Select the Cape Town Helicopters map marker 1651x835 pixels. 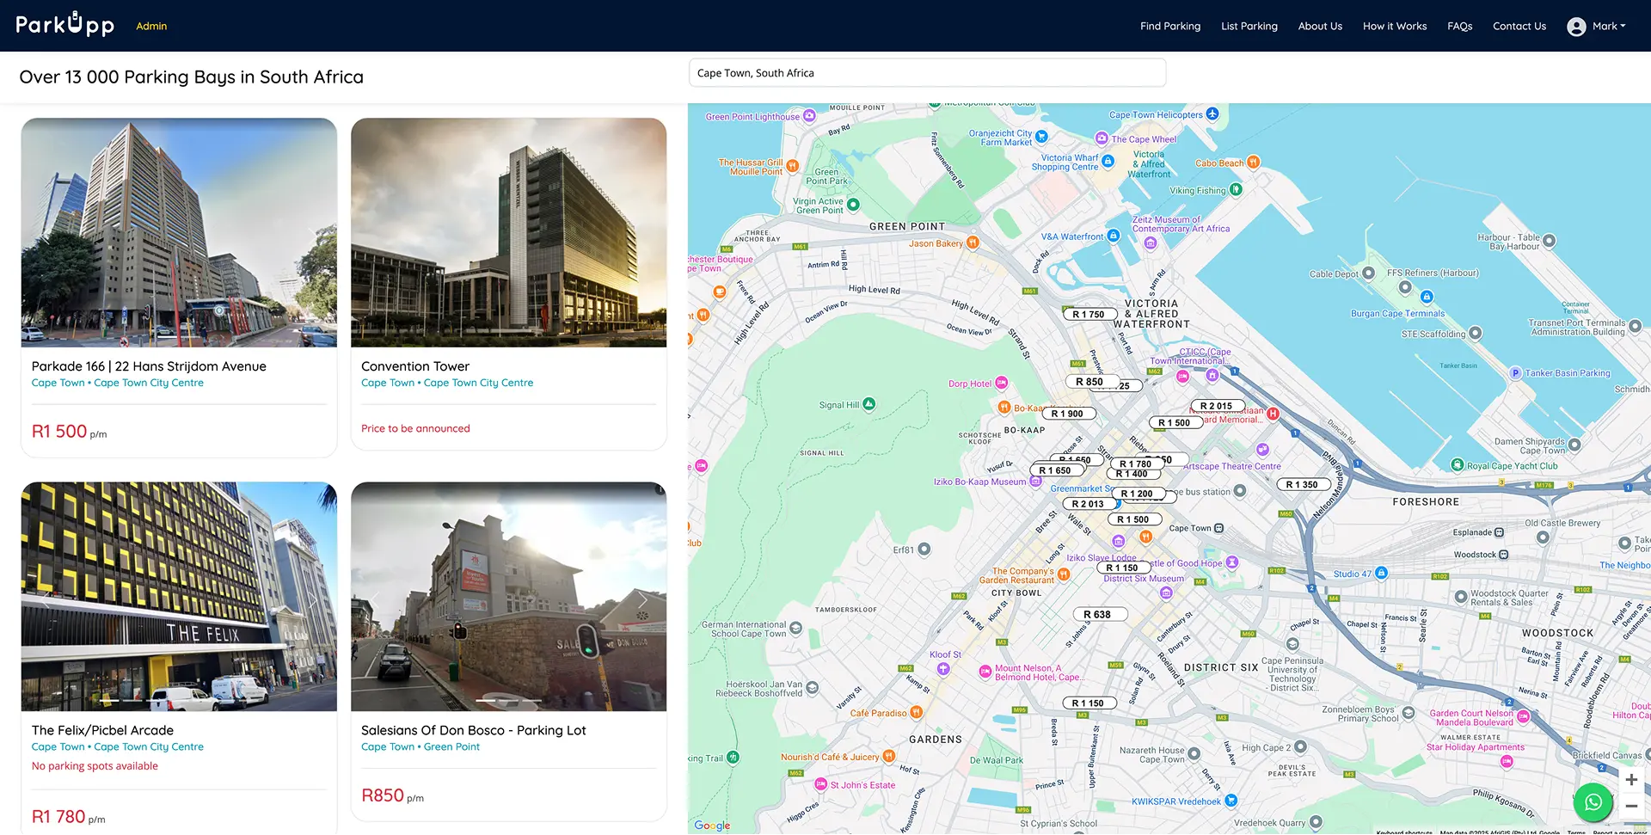tap(1212, 114)
